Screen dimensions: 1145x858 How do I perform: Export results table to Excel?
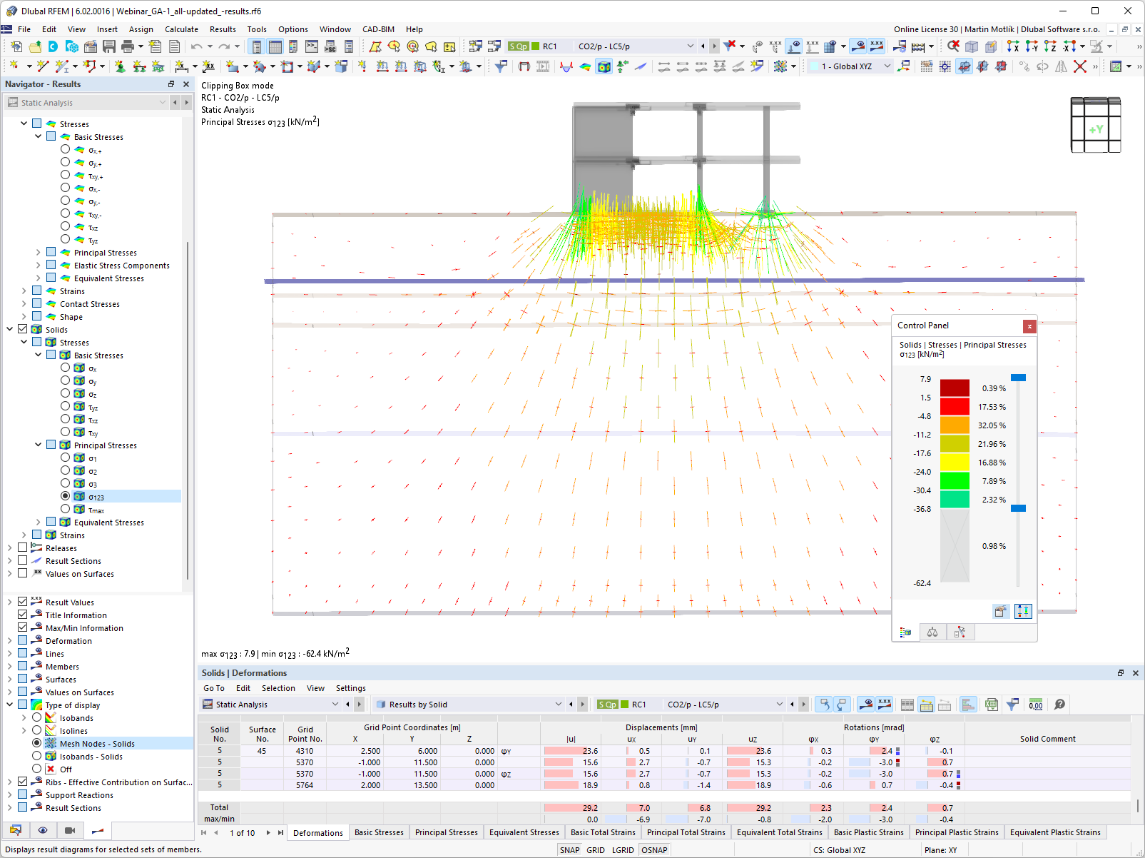(x=991, y=705)
